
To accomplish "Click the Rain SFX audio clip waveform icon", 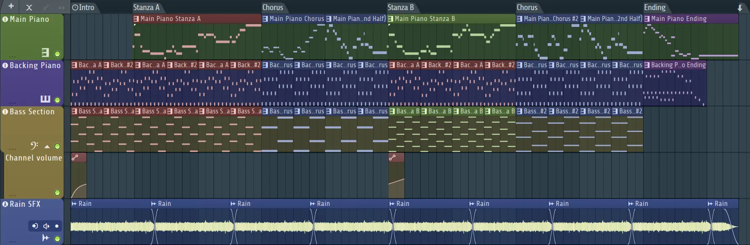I will pos(45,238).
